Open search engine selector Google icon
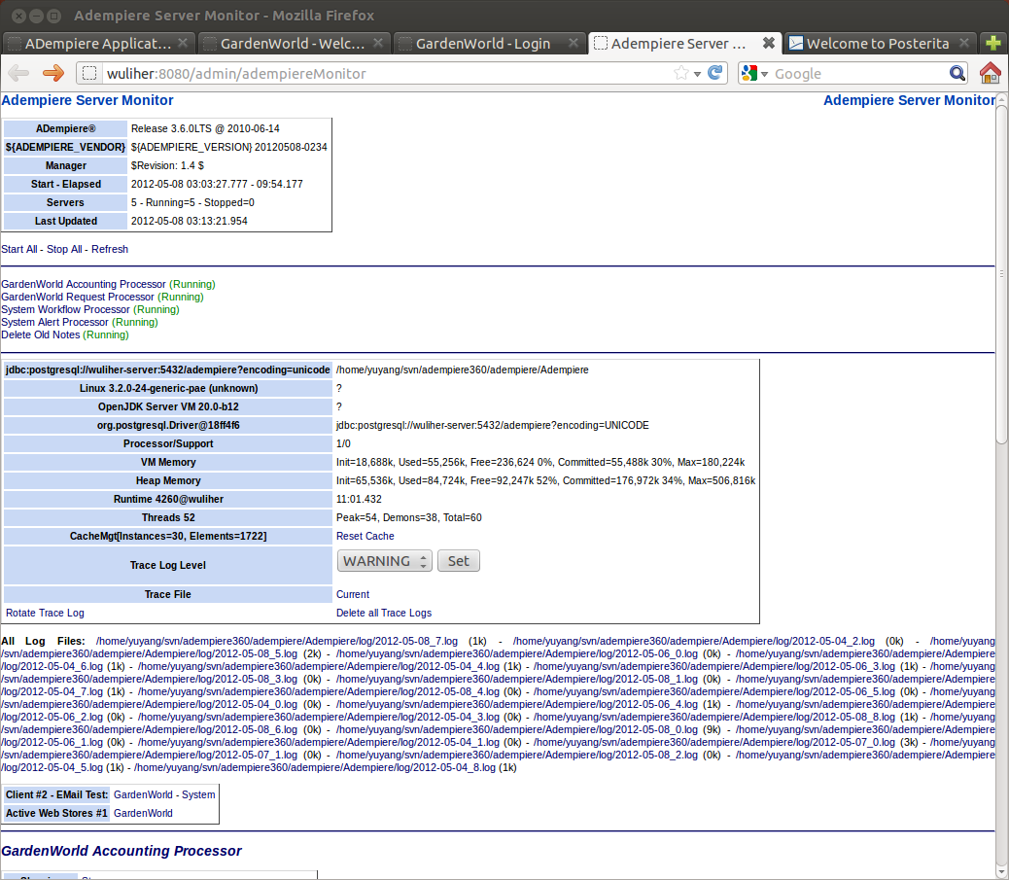This screenshot has width=1009, height=880. click(753, 73)
